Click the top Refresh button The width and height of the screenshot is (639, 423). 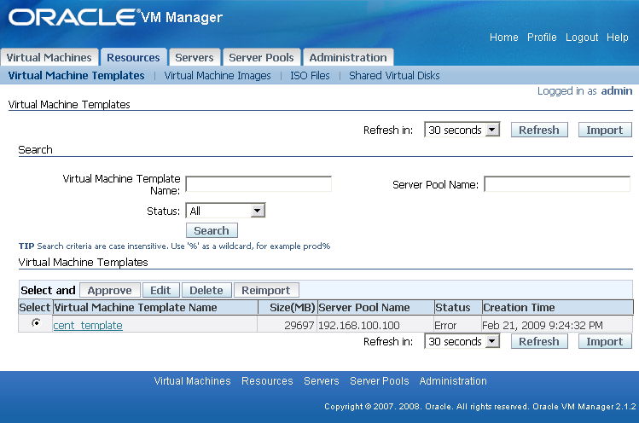539,130
